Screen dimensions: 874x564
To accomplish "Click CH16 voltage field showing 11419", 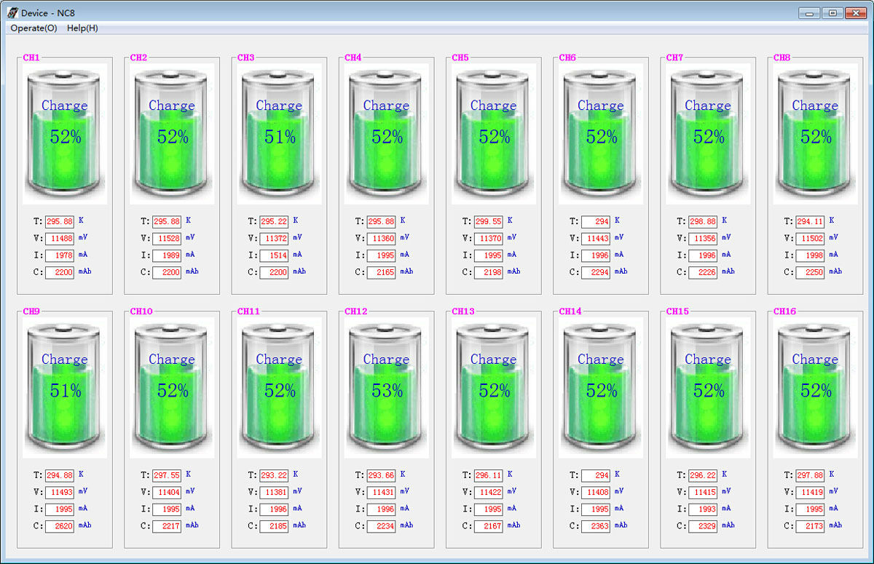I will tap(810, 493).
